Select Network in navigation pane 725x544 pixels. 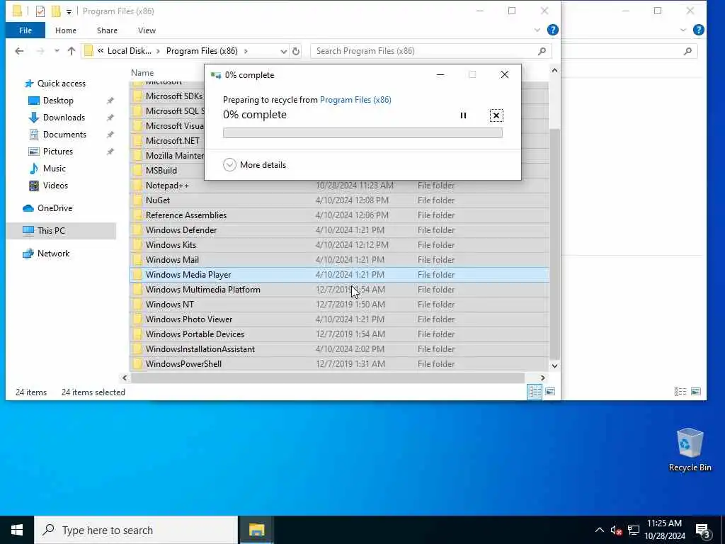click(53, 254)
